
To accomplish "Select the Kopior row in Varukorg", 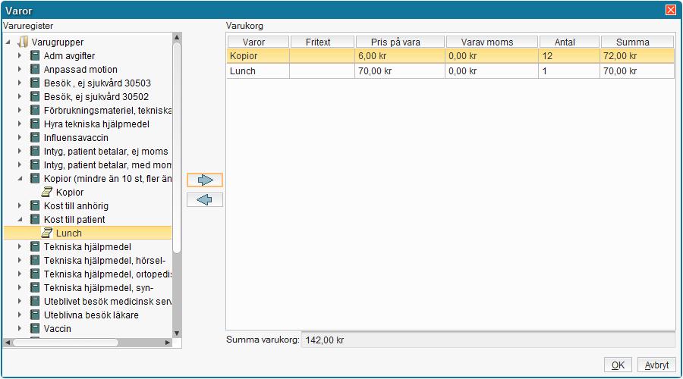I will tap(450, 55).
